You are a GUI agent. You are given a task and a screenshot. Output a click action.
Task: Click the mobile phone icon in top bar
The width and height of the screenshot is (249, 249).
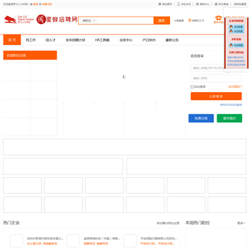(178, 4)
